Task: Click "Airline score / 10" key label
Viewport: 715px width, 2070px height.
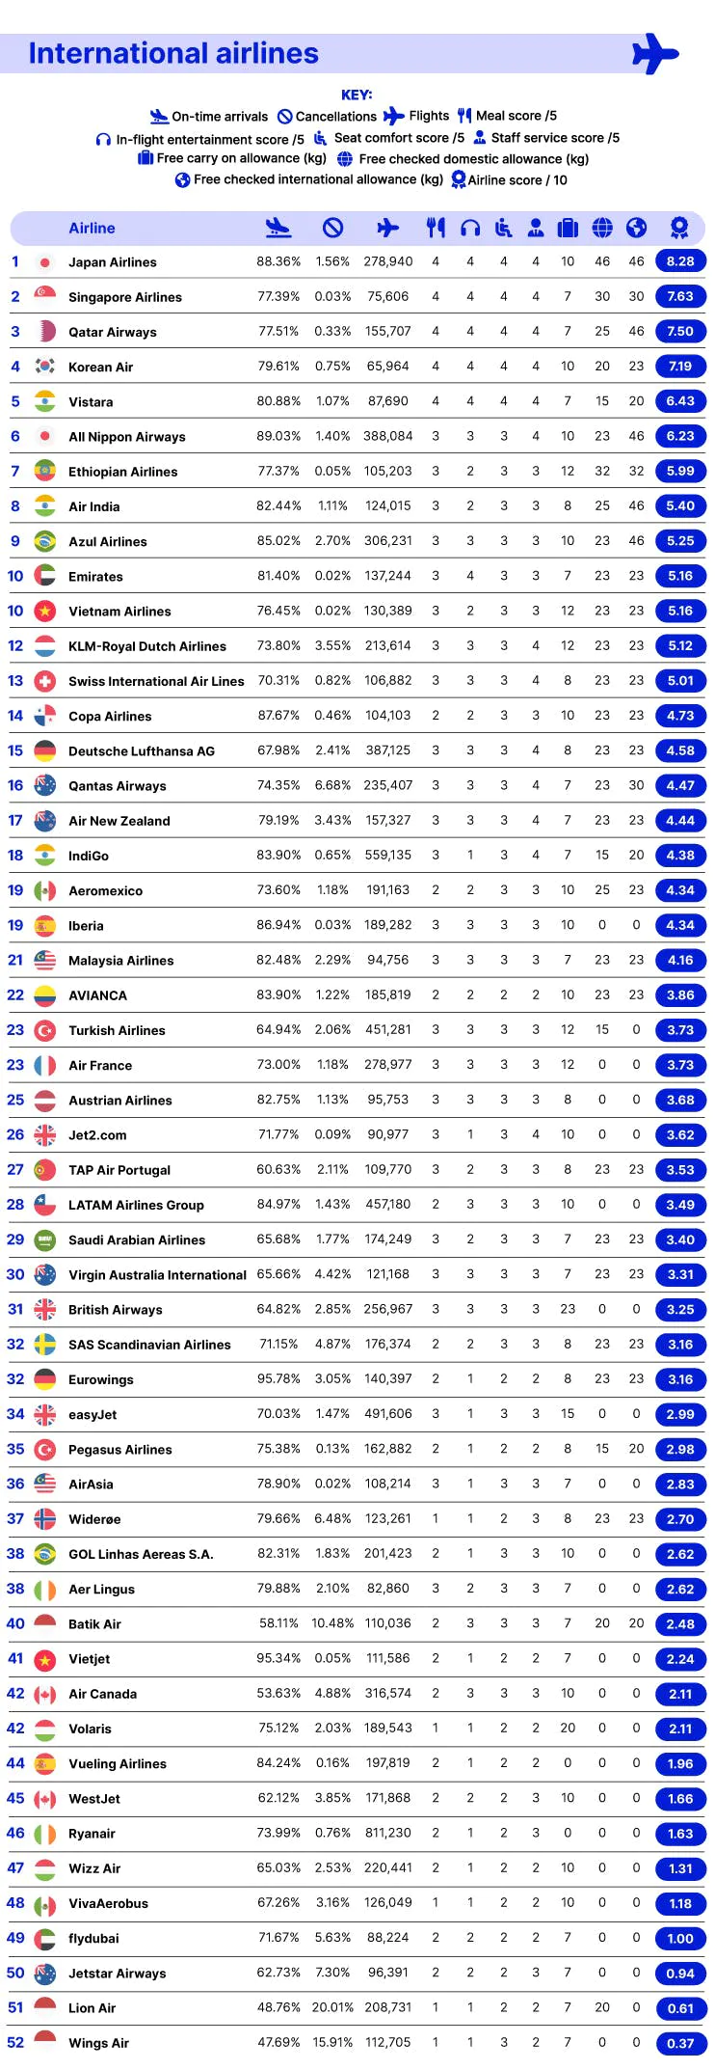Action: point(517,180)
